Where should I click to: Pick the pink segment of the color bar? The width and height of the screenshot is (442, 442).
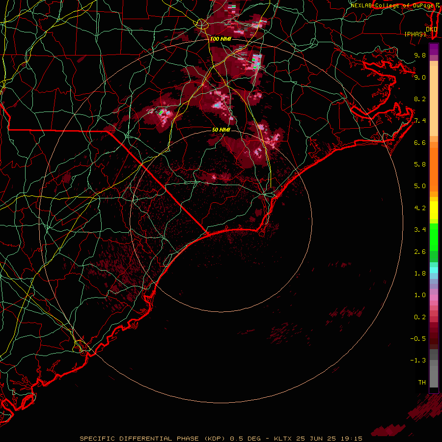434,298
